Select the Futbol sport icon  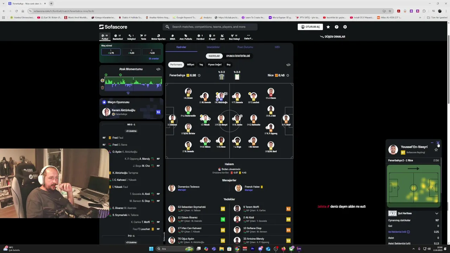(105, 37)
